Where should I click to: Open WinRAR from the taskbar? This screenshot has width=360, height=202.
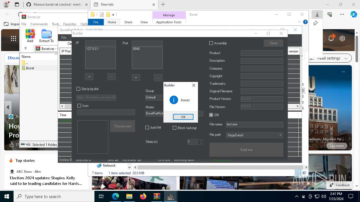157,196
